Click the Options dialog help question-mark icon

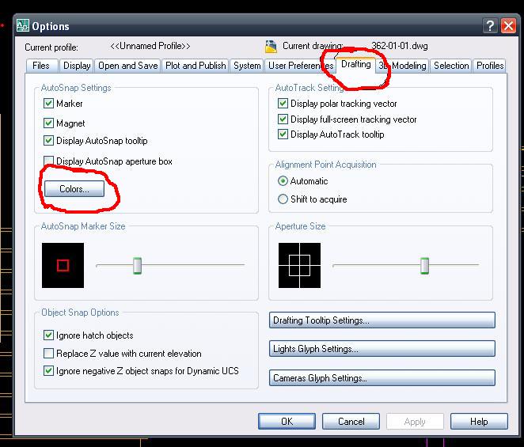coord(490,26)
